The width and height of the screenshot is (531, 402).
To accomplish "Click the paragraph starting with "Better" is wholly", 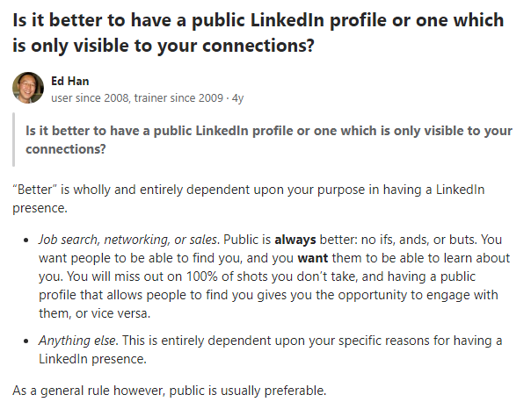I will [x=248, y=198].
